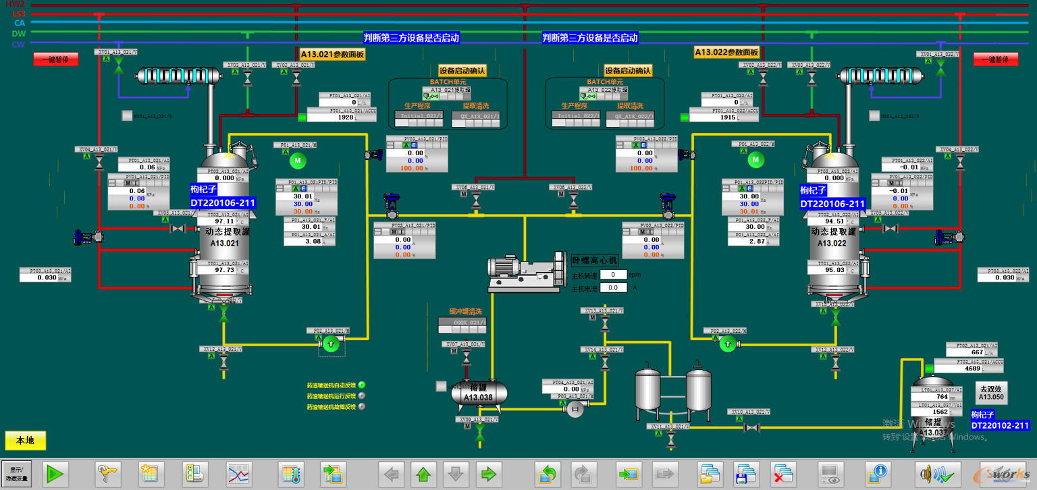This screenshot has width=1037, height=490.
Task: Toggle grey box beside HS01_A13_021/S
Action: [127, 116]
